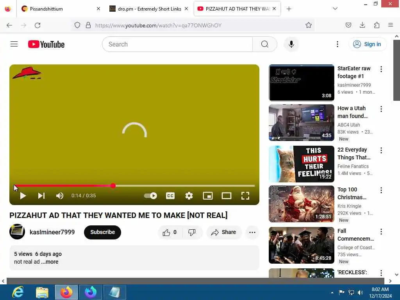Subscribe to kaslmineer7999

click(x=103, y=232)
